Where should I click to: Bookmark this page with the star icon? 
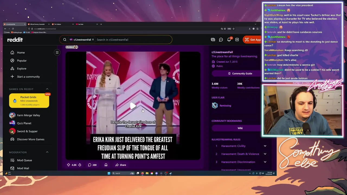coord(233,29)
